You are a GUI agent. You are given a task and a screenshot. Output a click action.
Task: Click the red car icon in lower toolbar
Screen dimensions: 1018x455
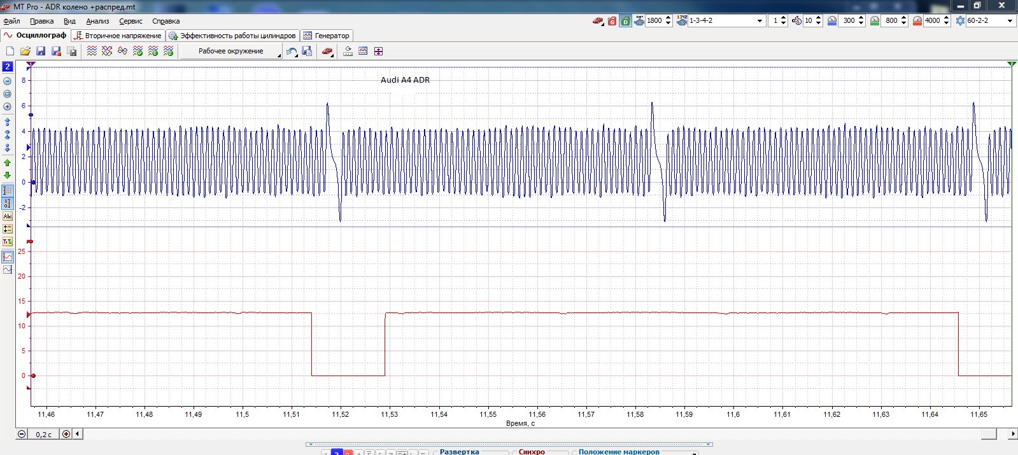coord(327,52)
